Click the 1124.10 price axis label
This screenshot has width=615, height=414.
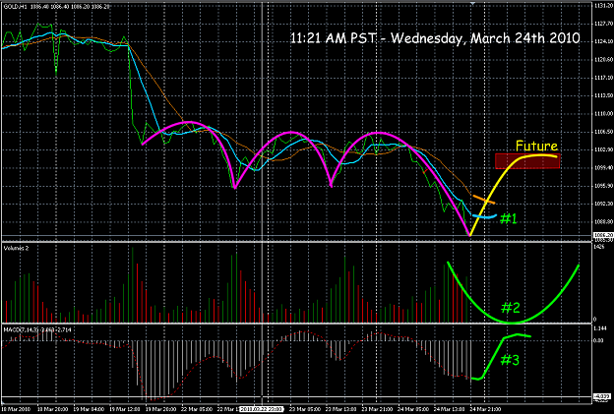[603, 41]
